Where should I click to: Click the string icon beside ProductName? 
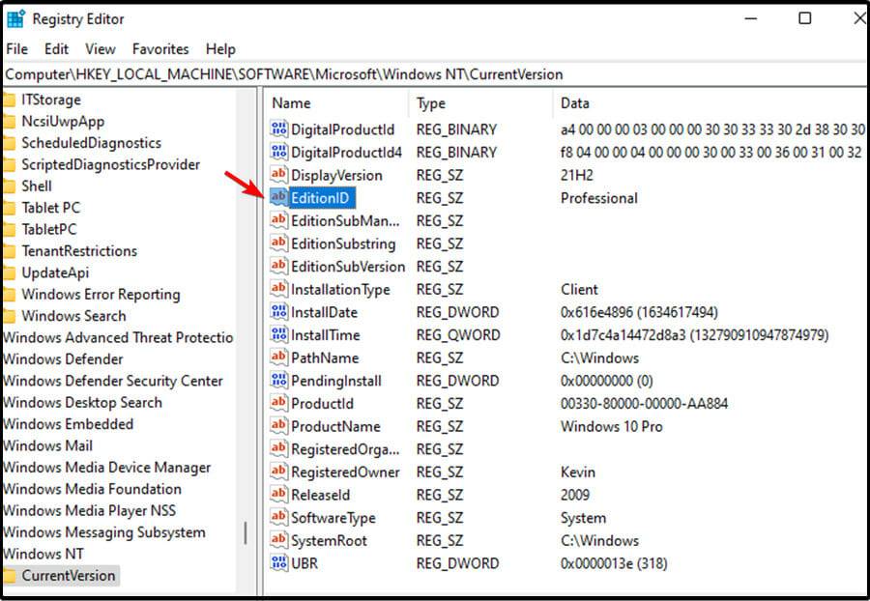pos(279,426)
